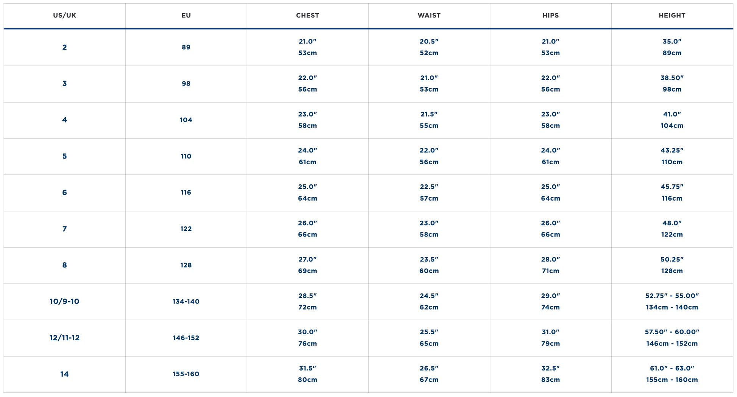Click EU size 104 cell
This screenshot has width=737, height=397.
pyautogui.click(x=186, y=120)
